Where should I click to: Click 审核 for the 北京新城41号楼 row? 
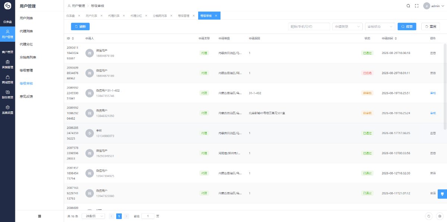pos(433,113)
